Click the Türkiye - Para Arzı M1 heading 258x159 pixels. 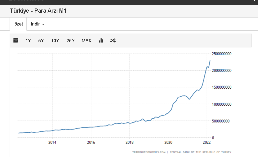38,11
